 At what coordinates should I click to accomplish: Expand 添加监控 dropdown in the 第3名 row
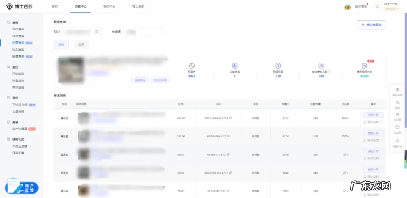[x=382, y=158]
